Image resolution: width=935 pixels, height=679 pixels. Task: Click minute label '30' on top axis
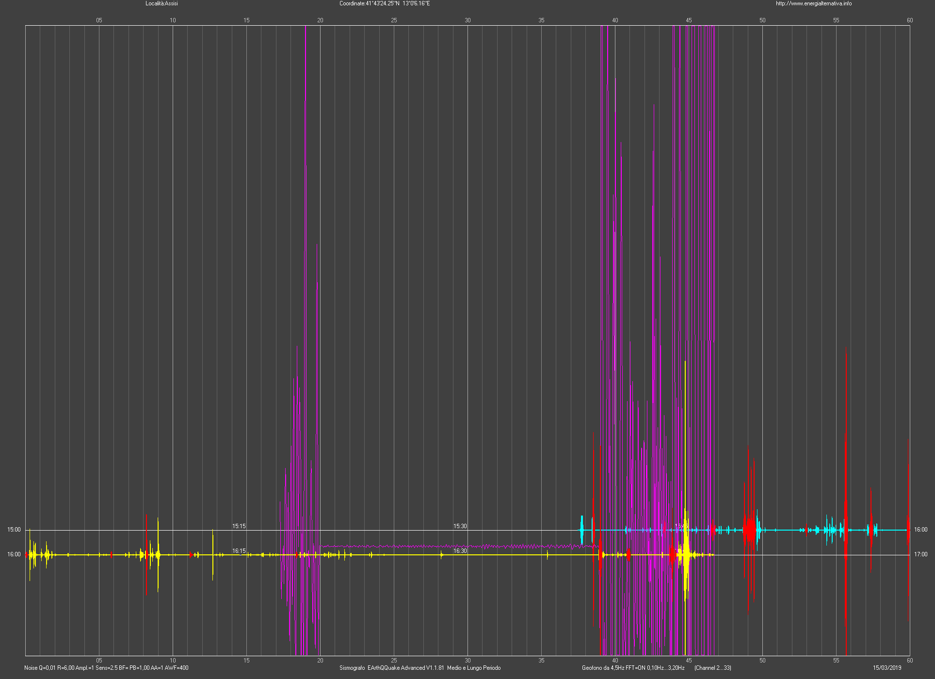pos(467,20)
